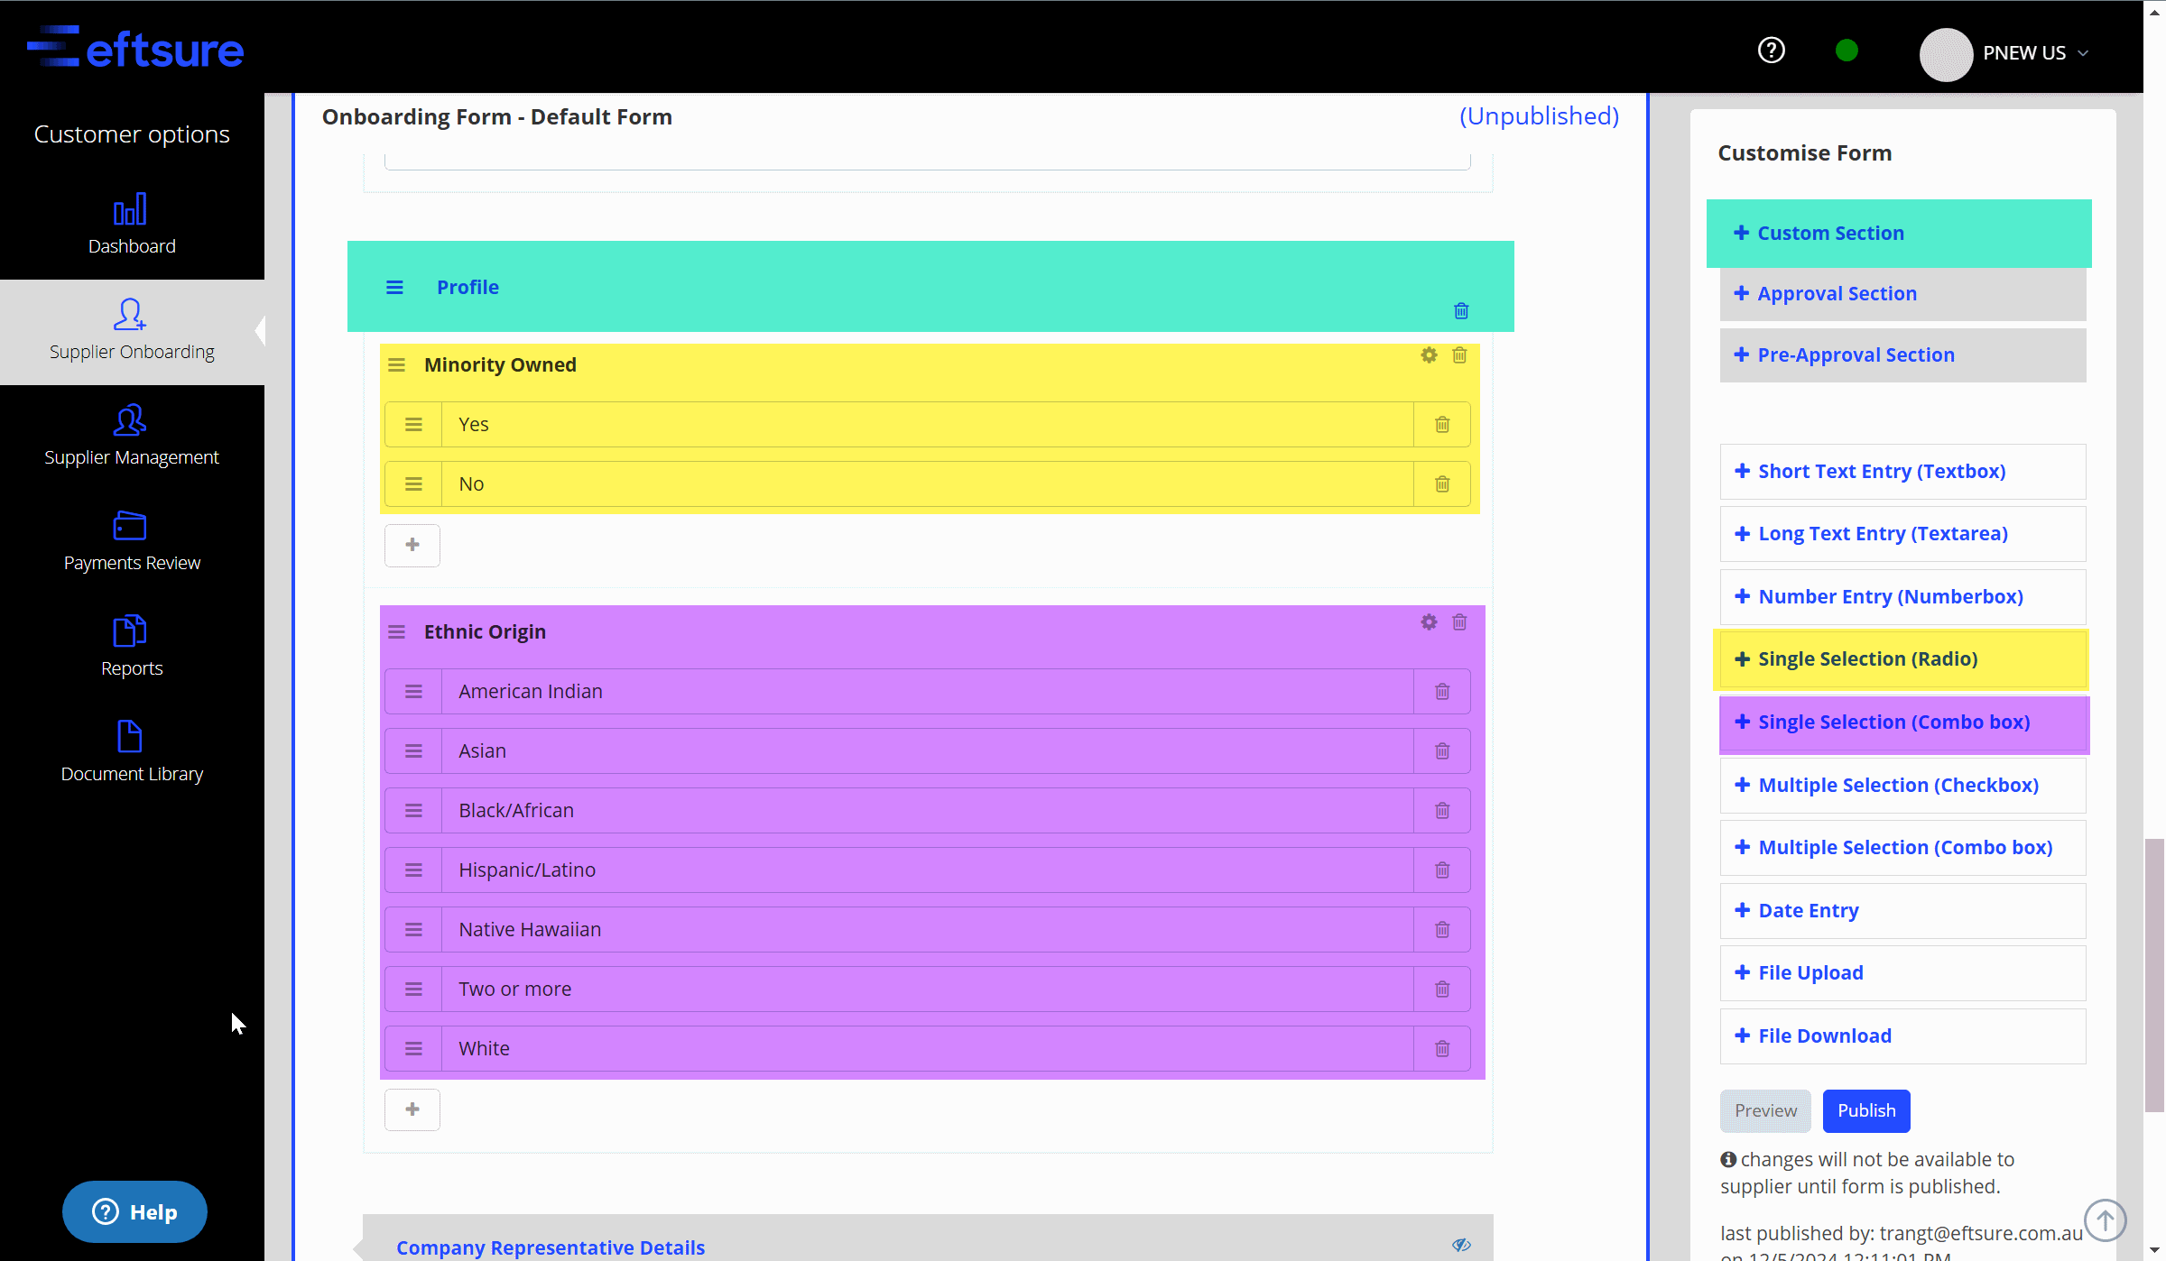Delete the American Indian option
The width and height of the screenshot is (2166, 1261).
(1442, 691)
